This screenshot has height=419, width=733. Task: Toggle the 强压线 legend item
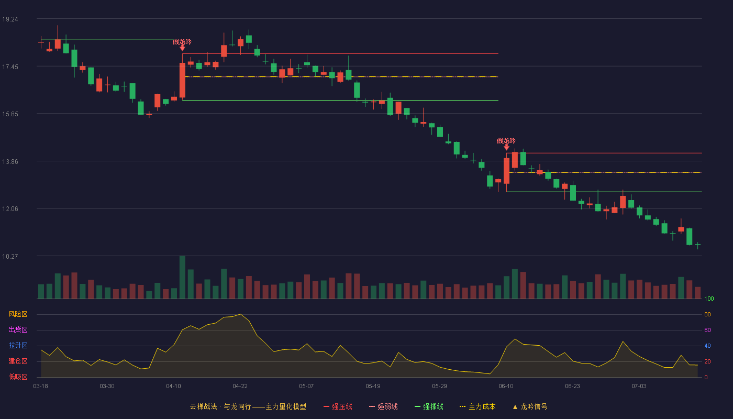(x=338, y=406)
